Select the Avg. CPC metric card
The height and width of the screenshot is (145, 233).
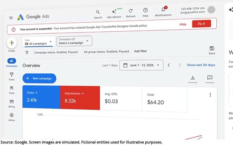pyautogui.click(x=121, y=99)
